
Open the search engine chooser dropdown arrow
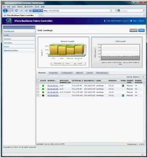tap(121, 11)
